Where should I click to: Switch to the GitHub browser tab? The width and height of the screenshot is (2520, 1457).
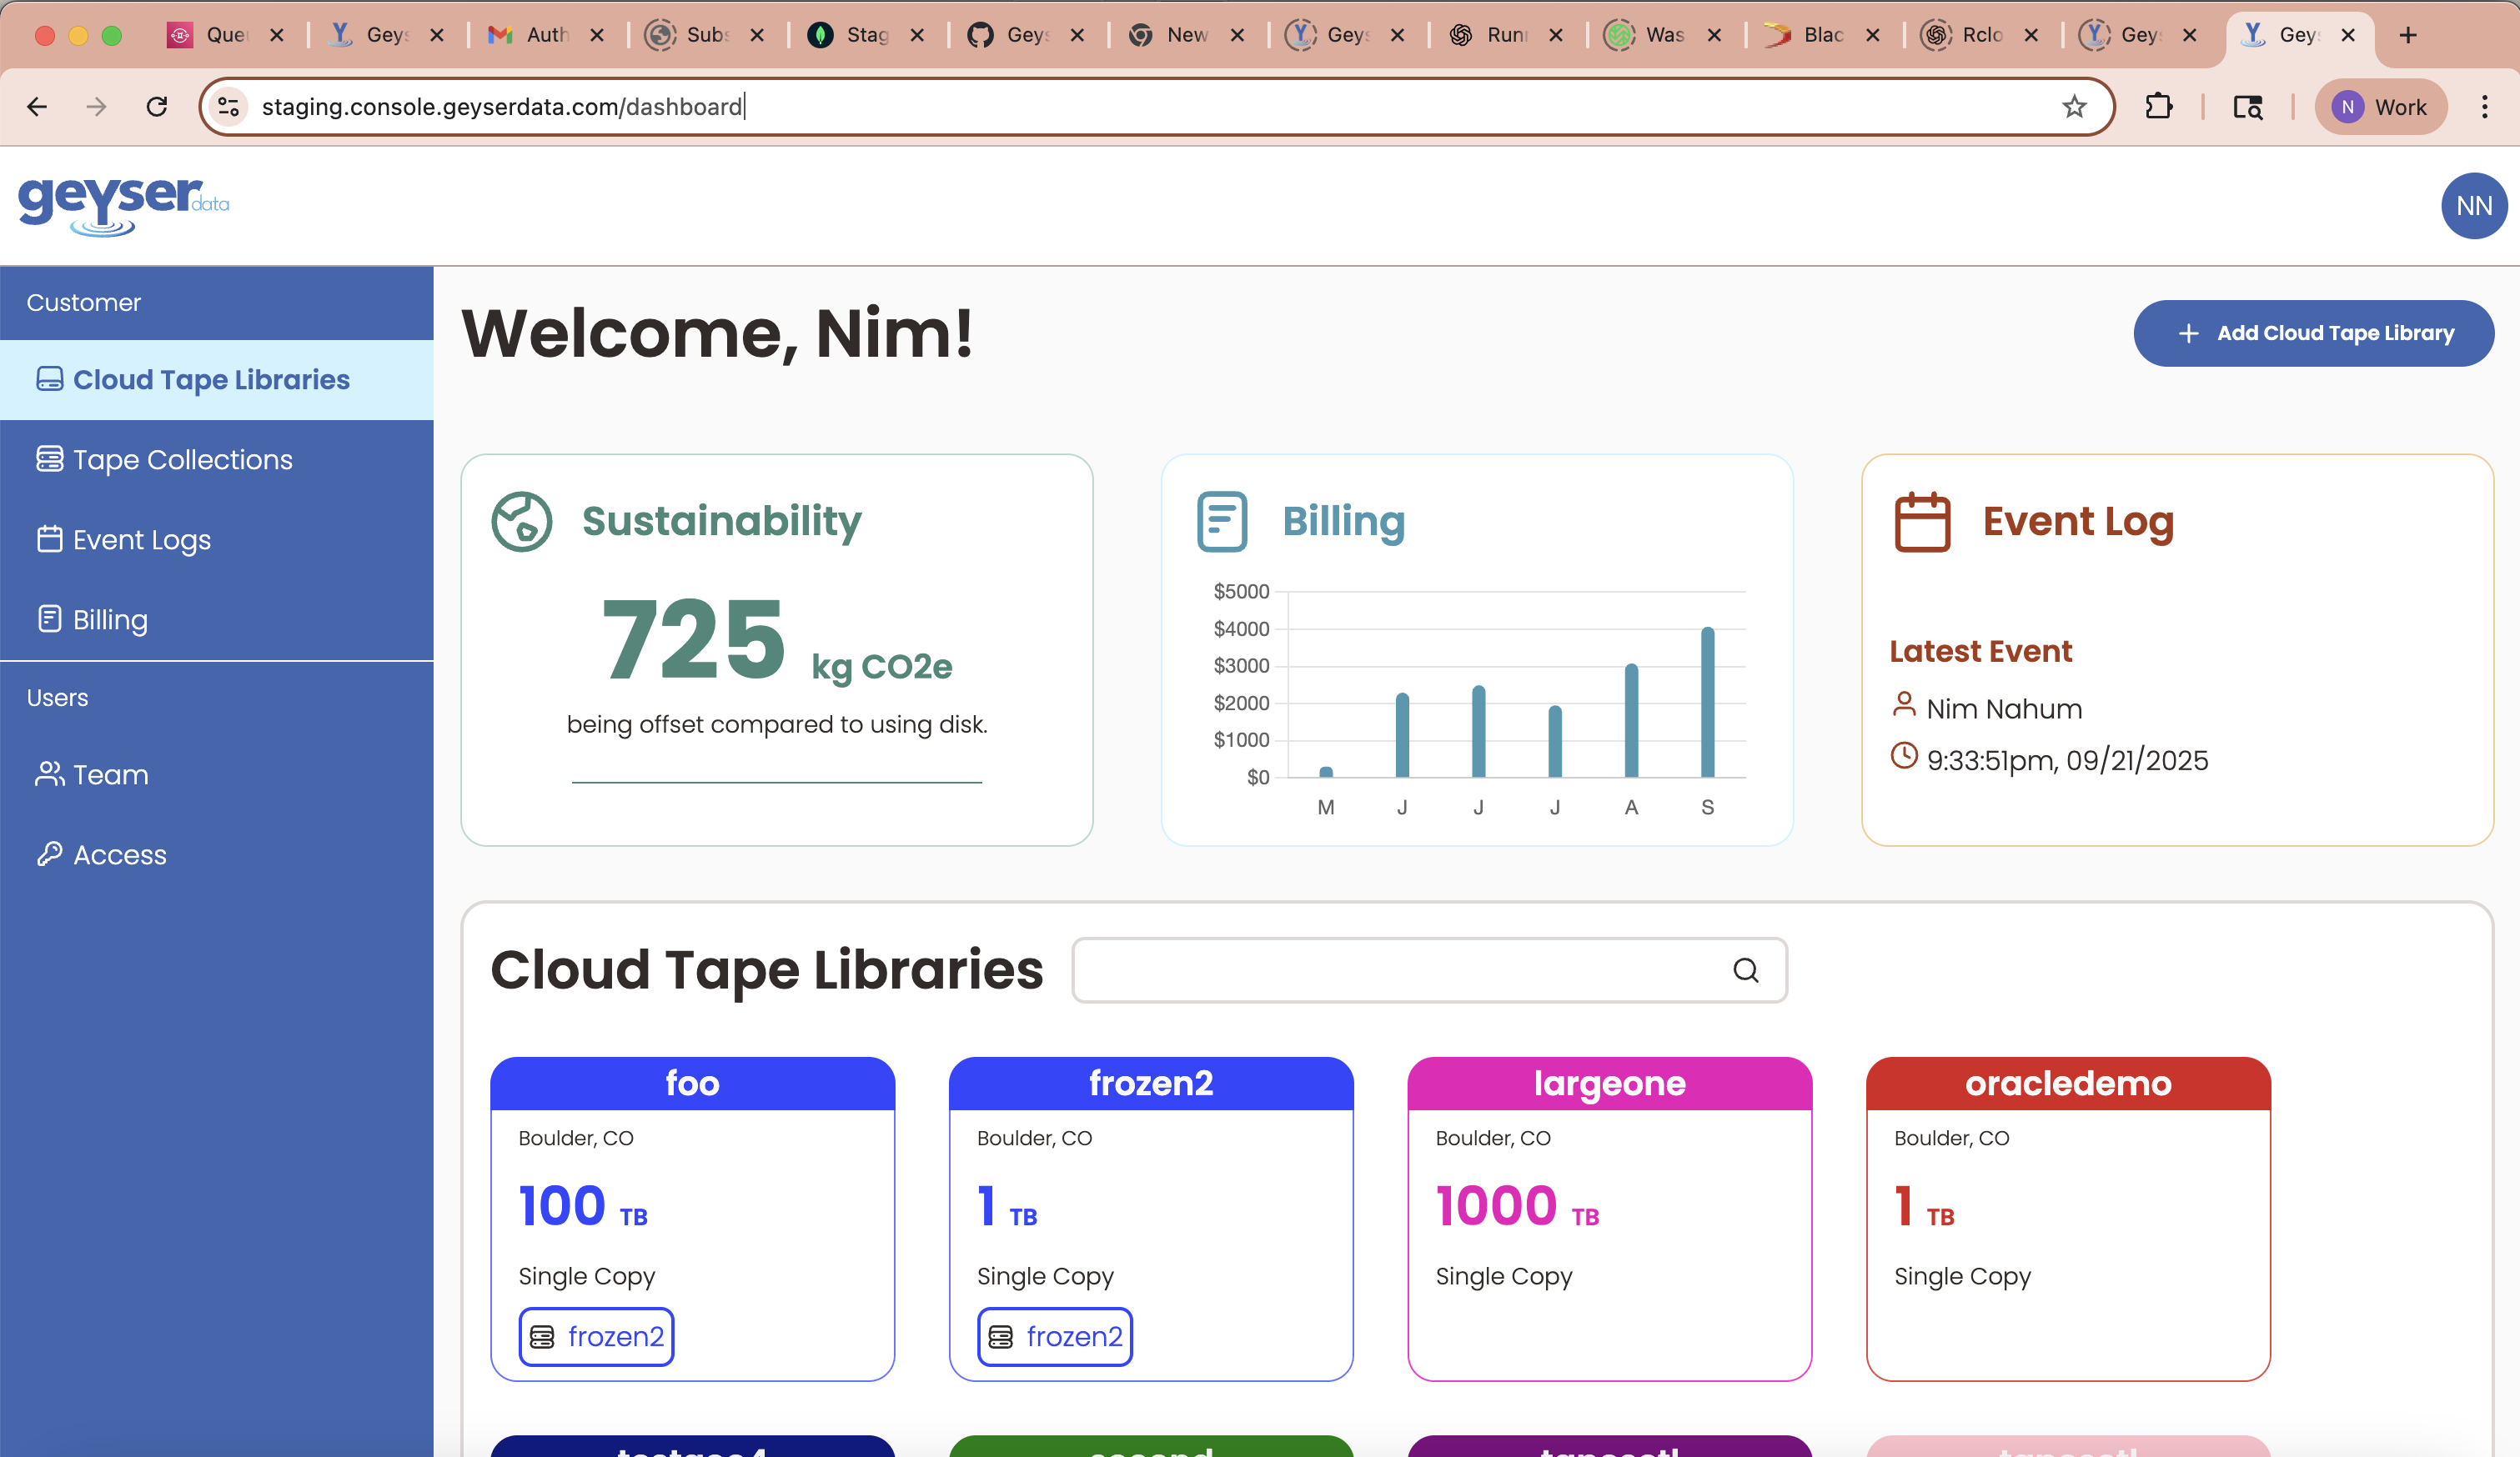1010,34
